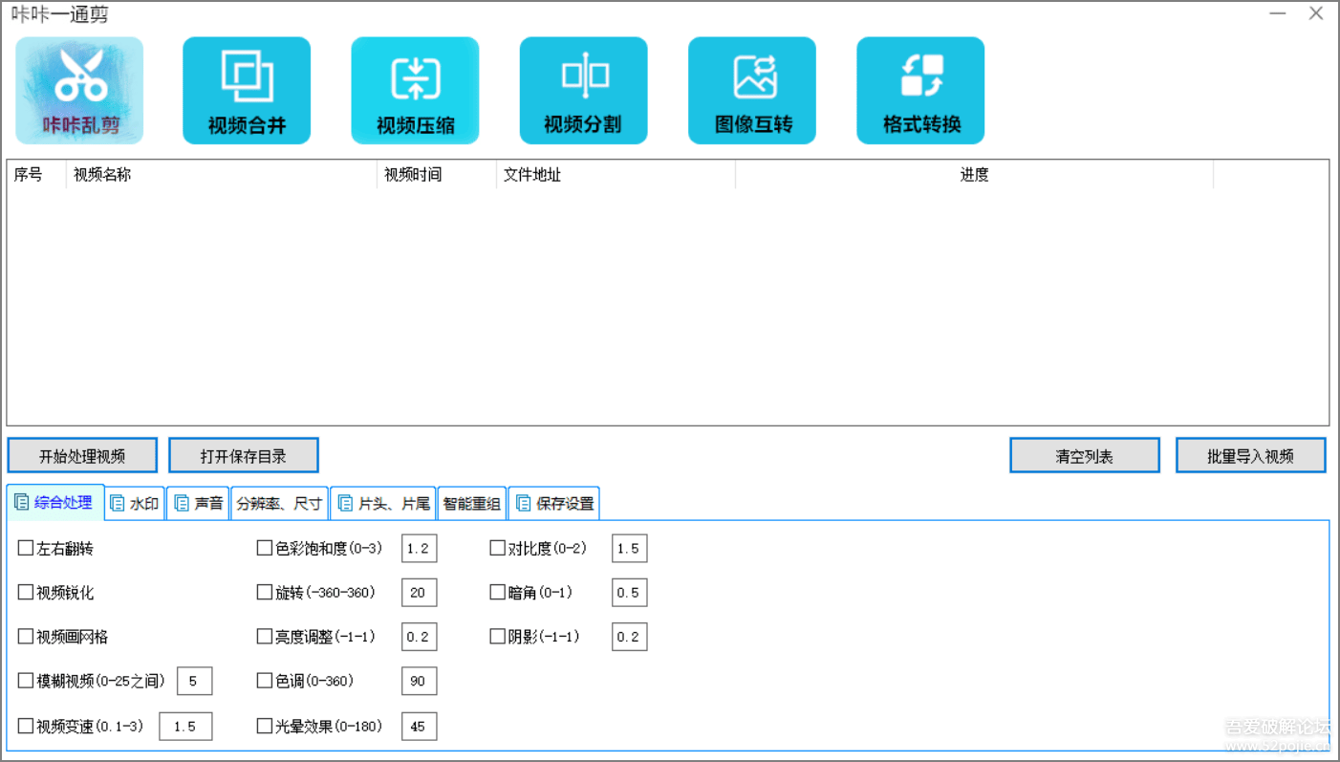Open the 图像互转 image conversion tool
The height and width of the screenshot is (762, 1340).
pyautogui.click(x=752, y=90)
